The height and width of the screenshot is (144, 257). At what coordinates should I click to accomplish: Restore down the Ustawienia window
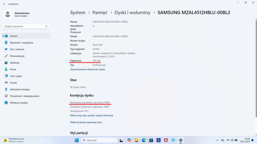click(245, 3)
